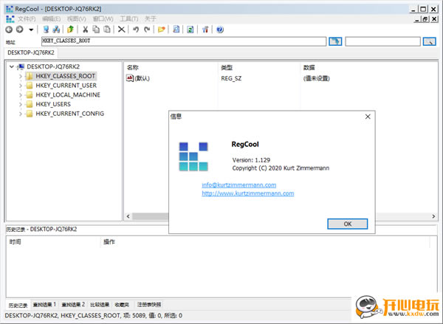The image size is (443, 324).
Task: Expand the HKEY_CURRENT_USER tree node
Action: click(21, 86)
